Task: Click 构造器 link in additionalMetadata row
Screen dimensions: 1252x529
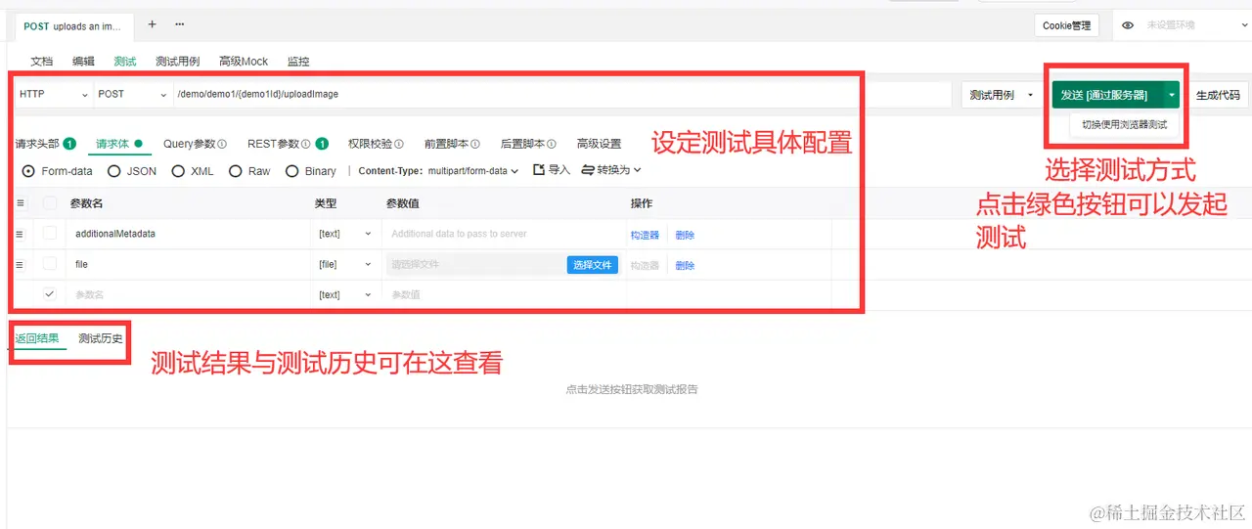Action: (x=645, y=236)
